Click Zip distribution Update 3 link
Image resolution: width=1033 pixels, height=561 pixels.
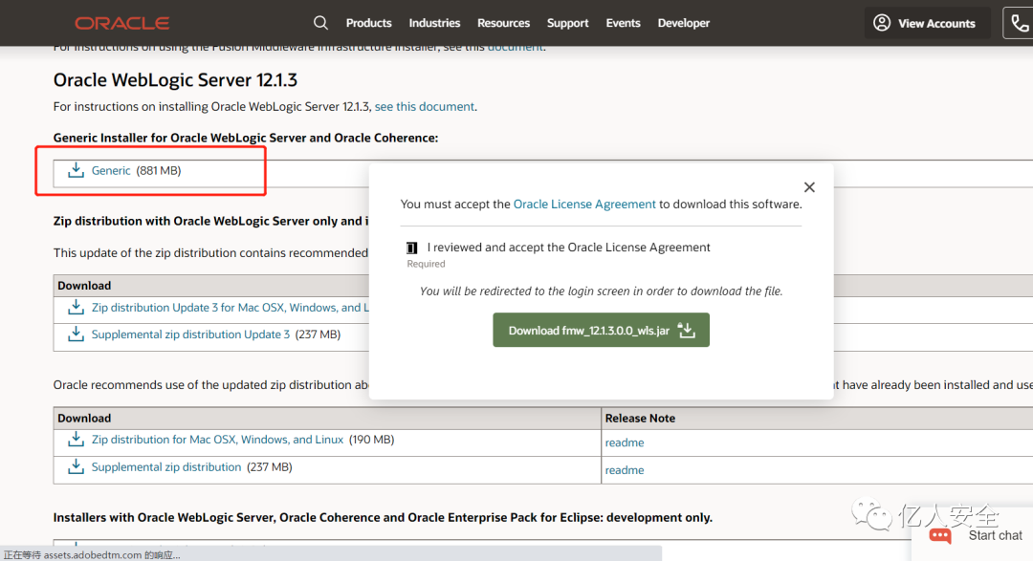coord(230,308)
